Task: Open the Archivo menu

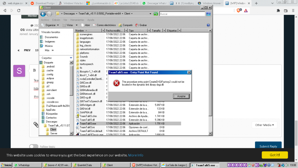Action: (45, 20)
